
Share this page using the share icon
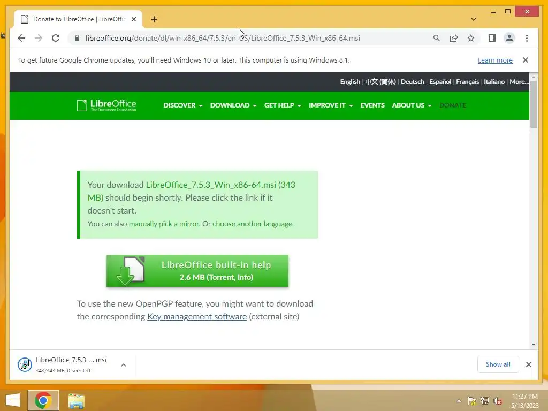click(454, 38)
